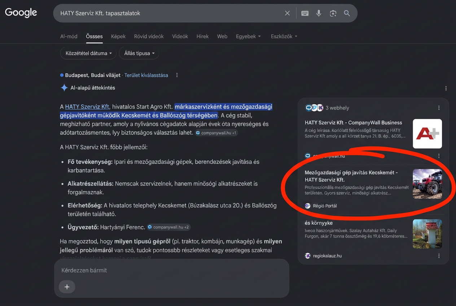This screenshot has width=456, height=306.
Task: Click the CompanyWall A+ thumbnail
Action: pyautogui.click(x=427, y=134)
